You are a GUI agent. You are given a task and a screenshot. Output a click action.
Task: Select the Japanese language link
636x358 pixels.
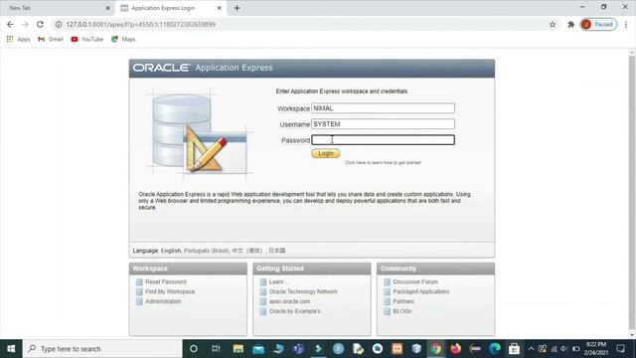277,251
